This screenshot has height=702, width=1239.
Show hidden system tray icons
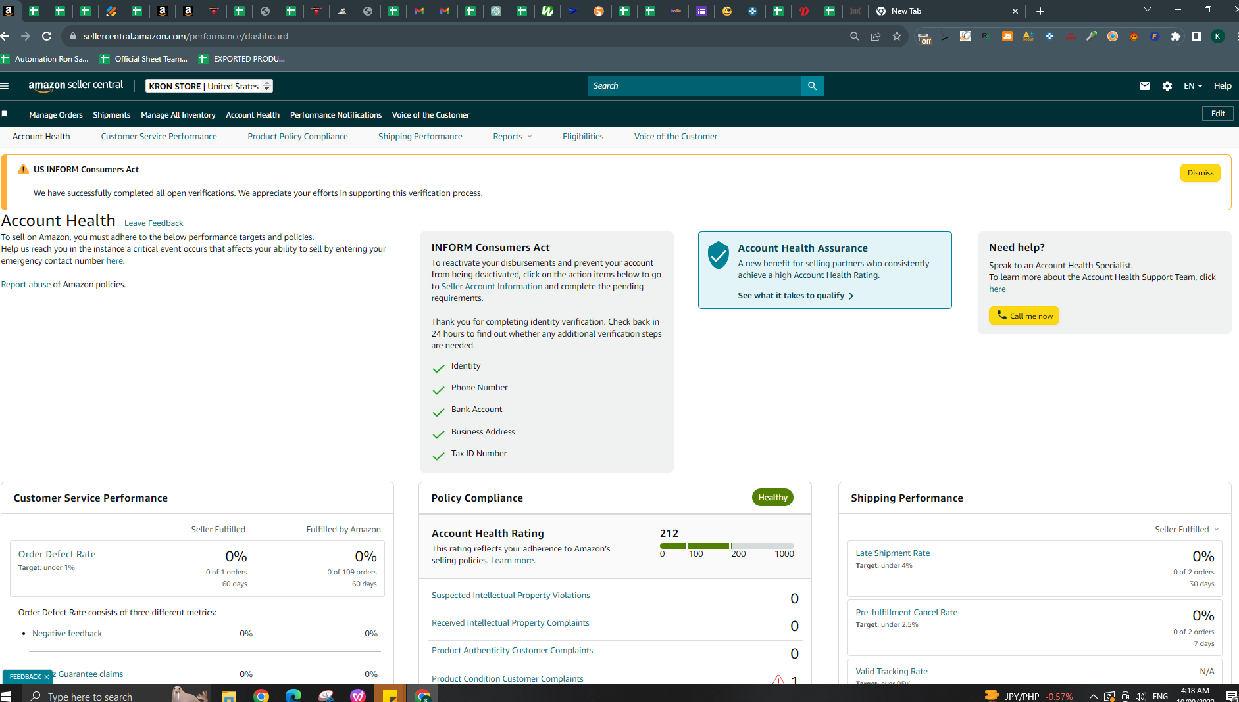[x=1093, y=697]
